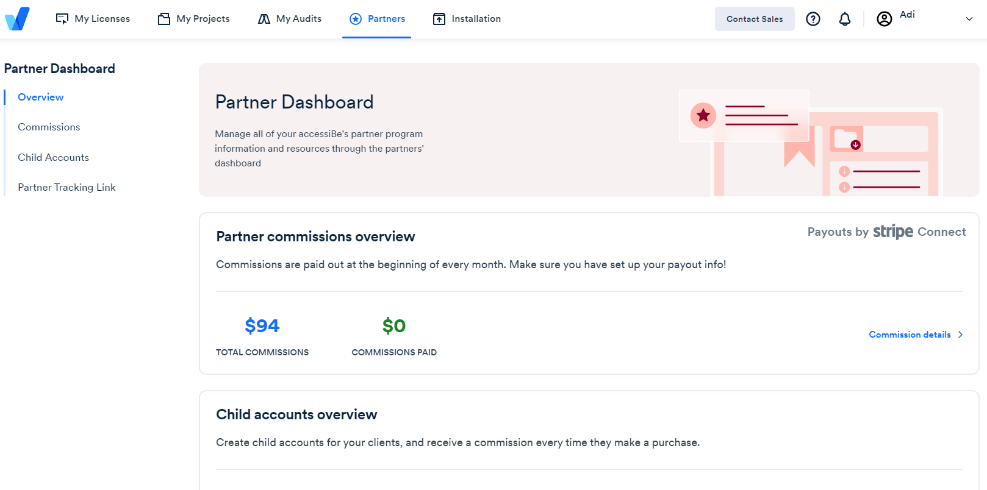Click the user profile avatar icon
Viewport: 987px width, 490px height.
(884, 19)
